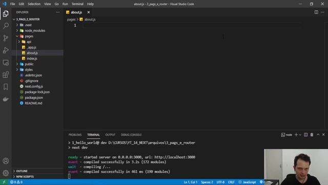The width and height of the screenshot is (328, 185).
Task: Change indentation via Spaces: 2
Action: [207, 182]
